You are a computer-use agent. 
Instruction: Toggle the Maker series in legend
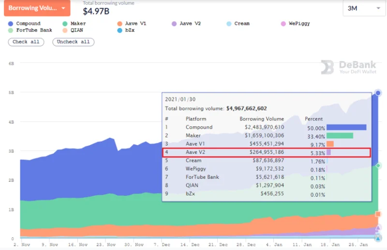(x=74, y=23)
